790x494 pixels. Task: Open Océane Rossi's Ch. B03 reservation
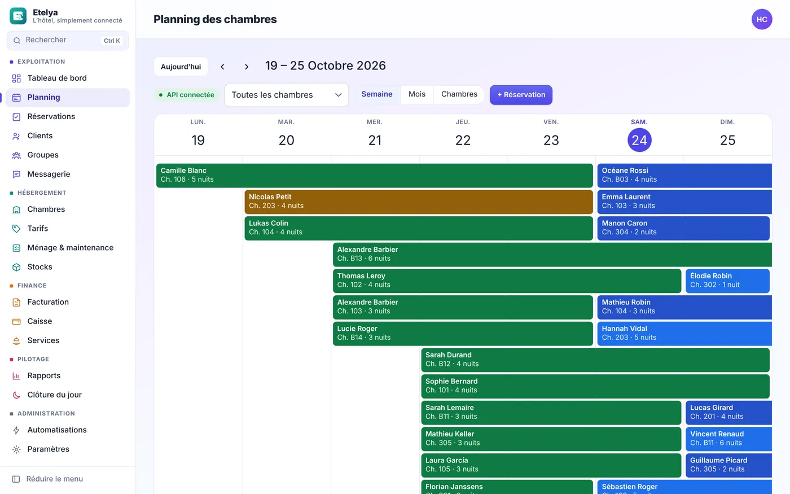[x=684, y=175]
